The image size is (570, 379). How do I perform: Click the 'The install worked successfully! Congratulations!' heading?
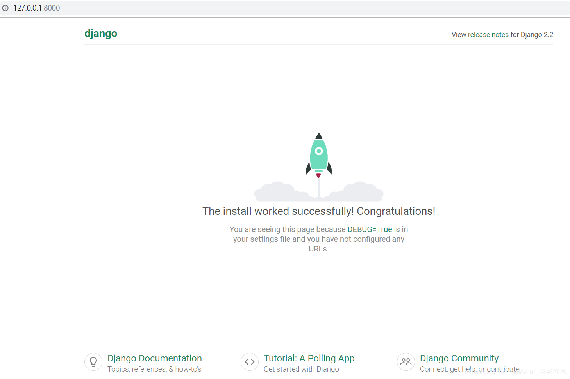click(319, 211)
